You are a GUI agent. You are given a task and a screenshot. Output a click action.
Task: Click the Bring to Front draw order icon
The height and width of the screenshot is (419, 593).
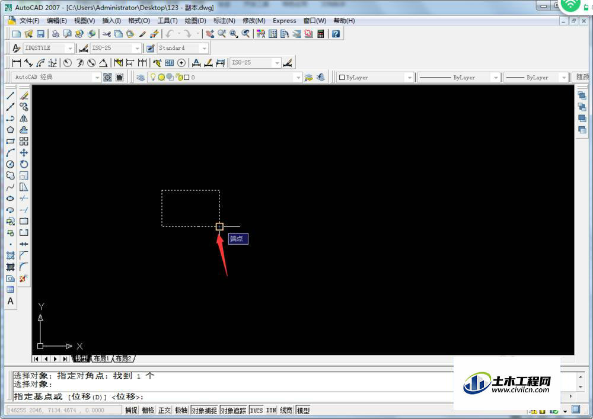tap(582, 95)
